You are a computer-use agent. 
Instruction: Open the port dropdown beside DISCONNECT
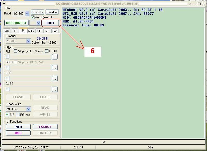click(x=38, y=23)
